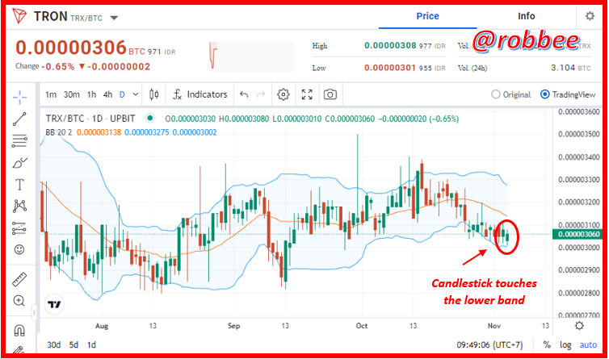Viewport: 609px width, 359px height.
Task: Expand the timeframe interval dropdown arrow
Action: pyautogui.click(x=136, y=94)
